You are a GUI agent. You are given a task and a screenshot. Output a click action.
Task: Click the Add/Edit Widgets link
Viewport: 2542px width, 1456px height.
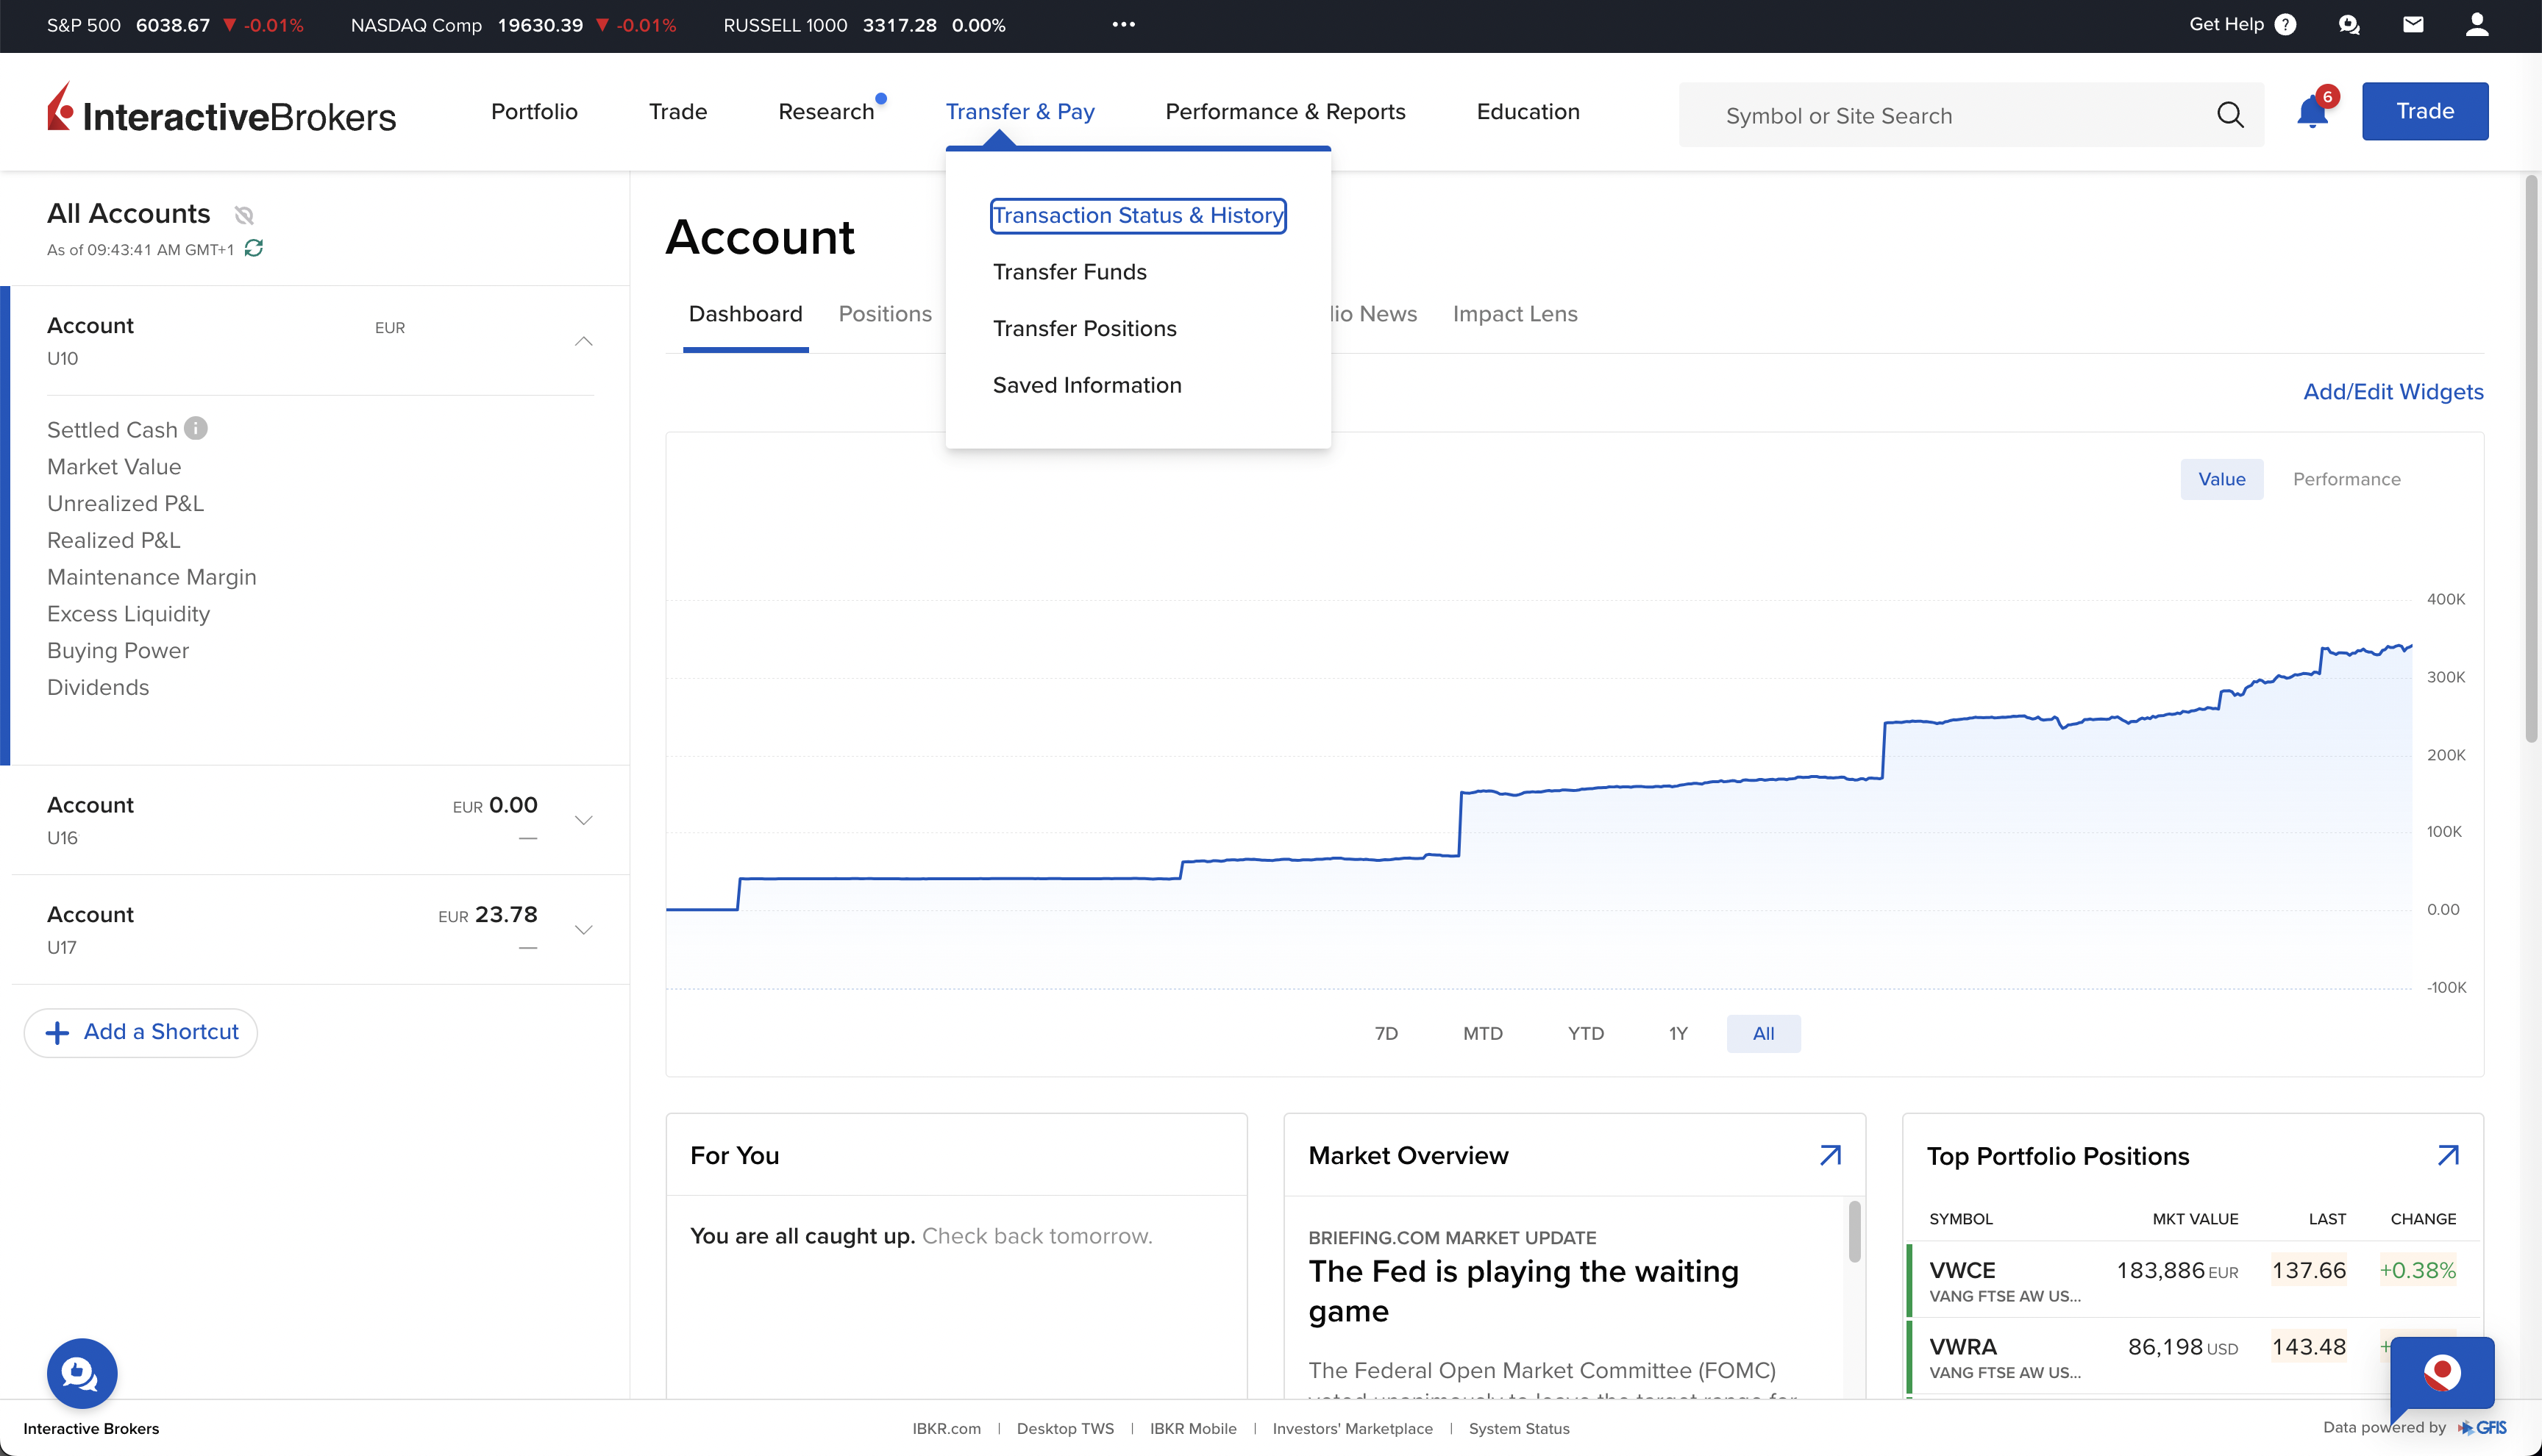[2393, 391]
